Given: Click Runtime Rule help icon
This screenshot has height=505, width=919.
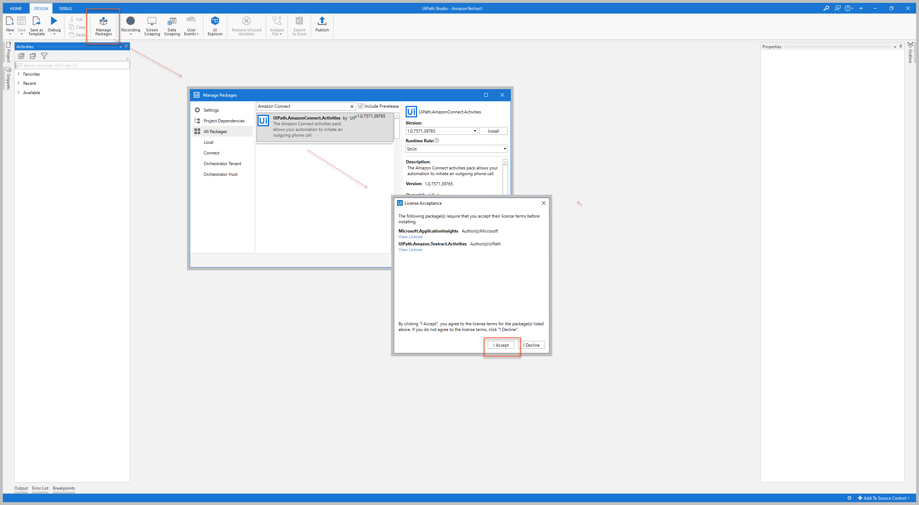Looking at the screenshot, I should (437, 141).
